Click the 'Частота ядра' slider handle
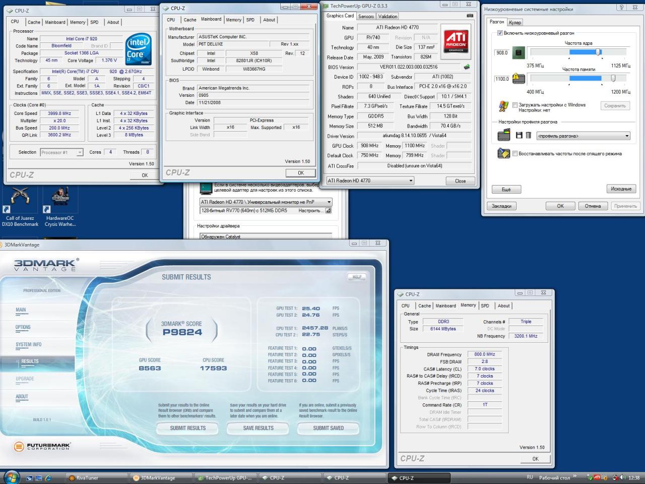Viewport: 645px width, 484px height. click(x=598, y=52)
